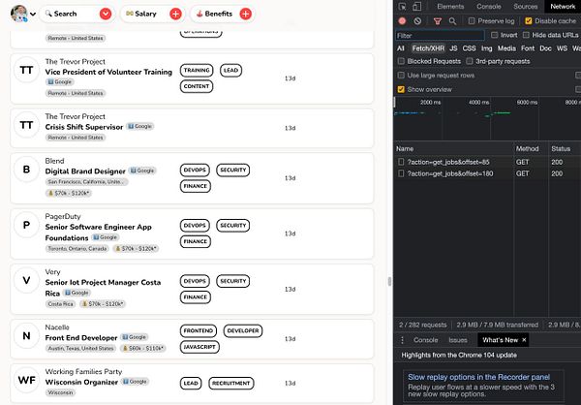581x405 pixels.
Task: Open the Elements DevTools tab
Action: pos(450,7)
